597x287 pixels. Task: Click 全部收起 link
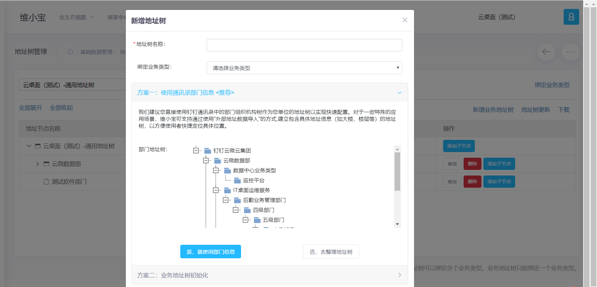61,108
